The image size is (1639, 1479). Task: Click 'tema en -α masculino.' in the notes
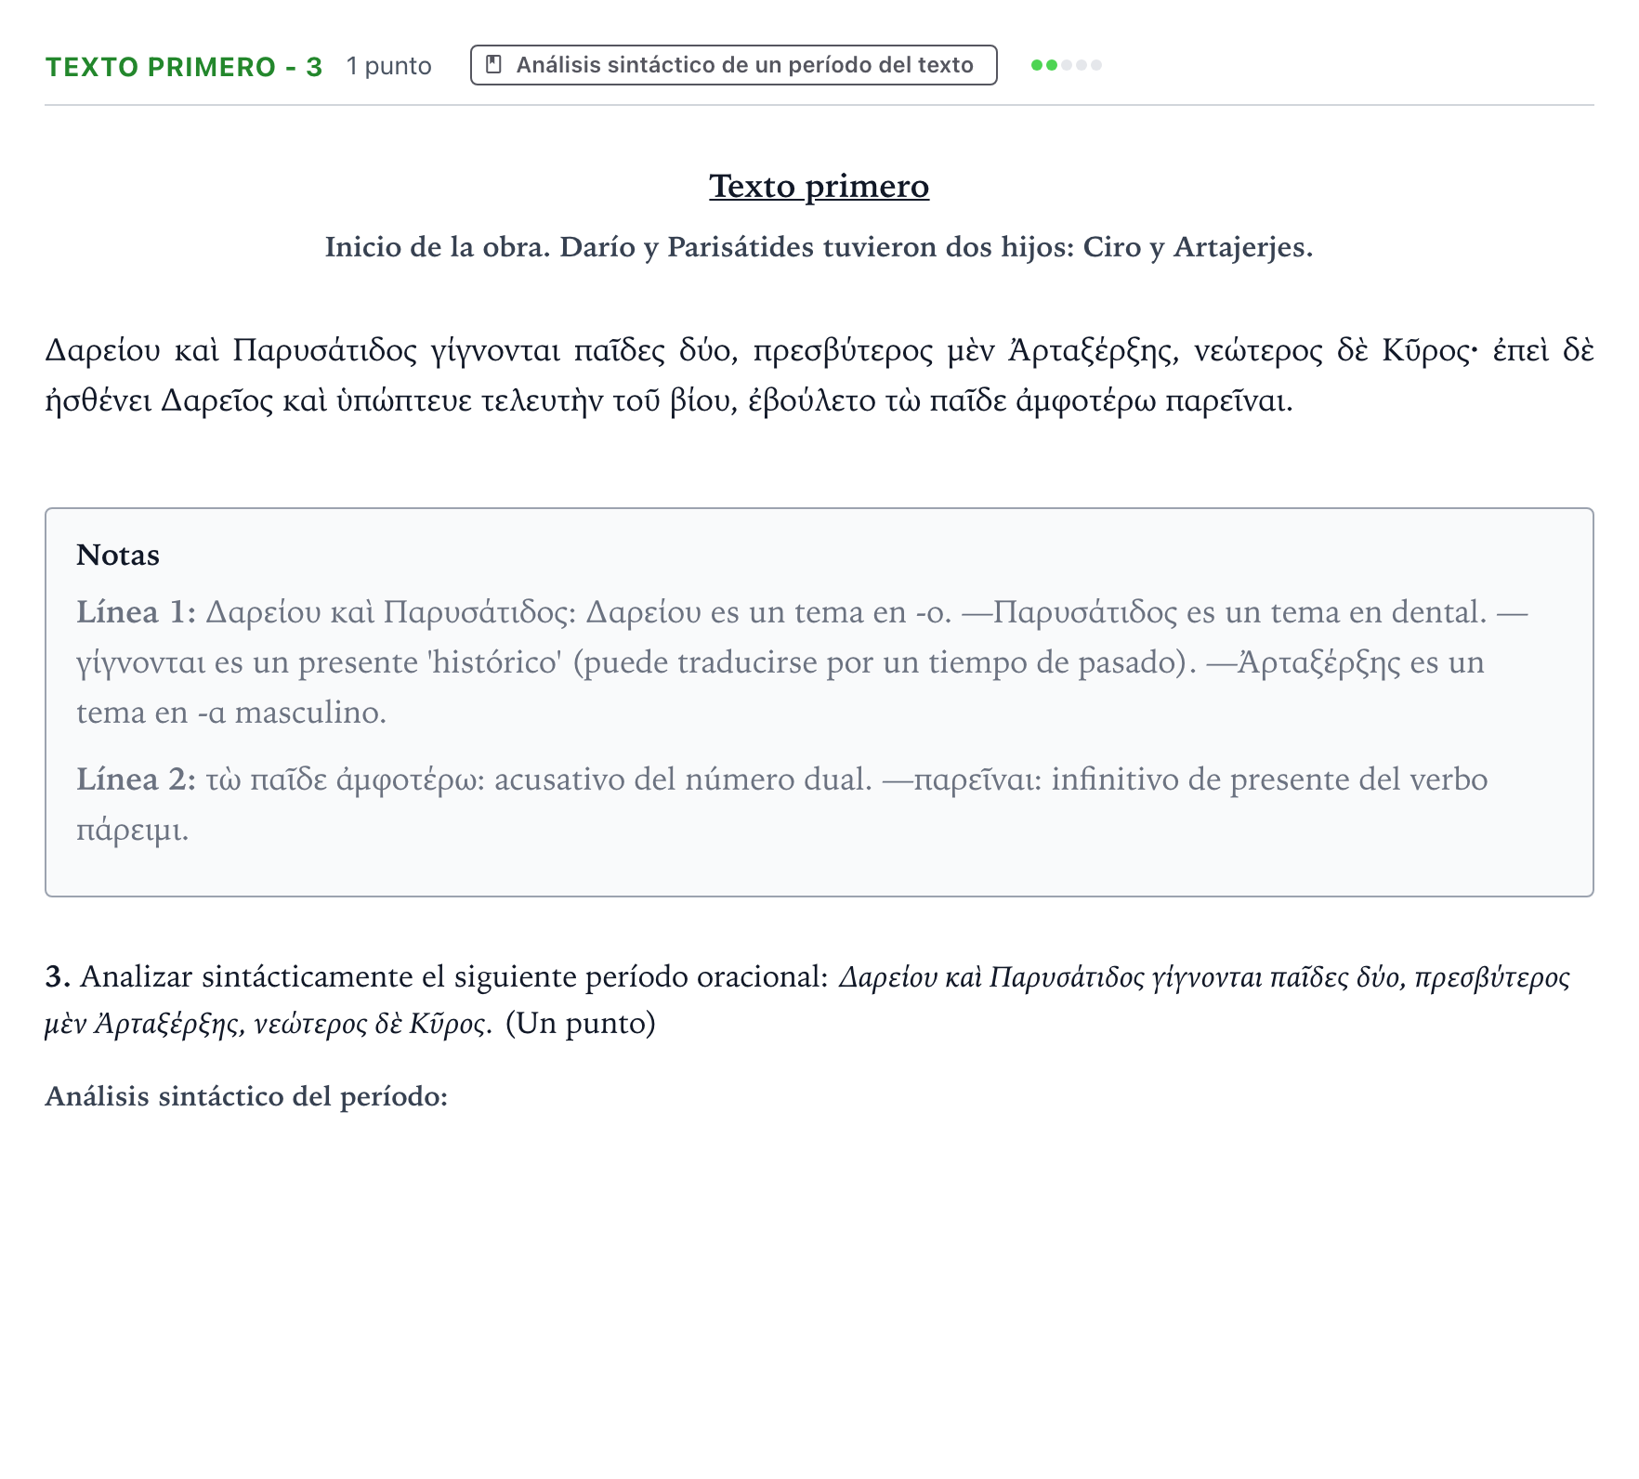click(231, 713)
